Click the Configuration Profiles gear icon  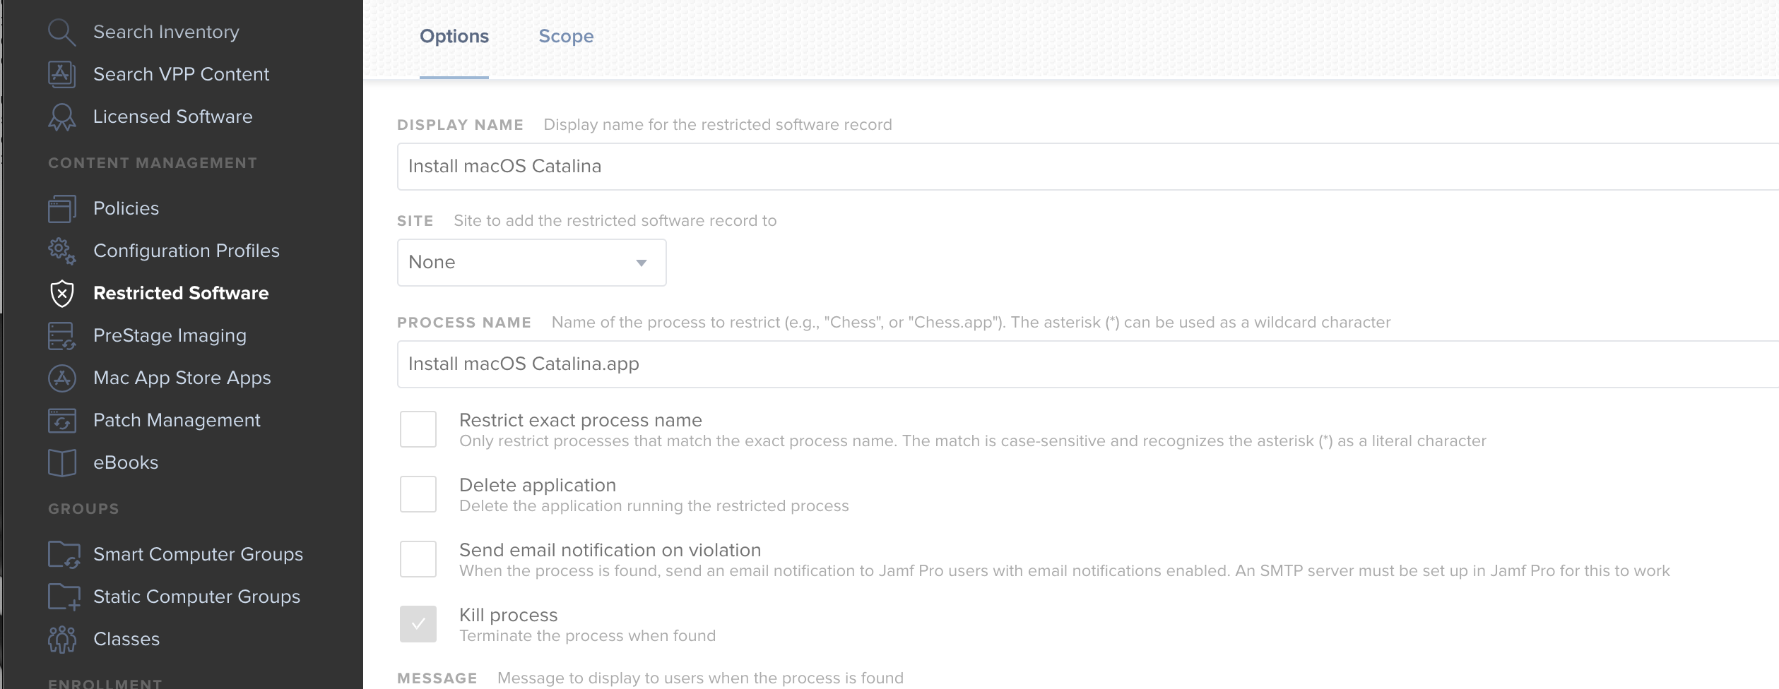click(x=62, y=251)
